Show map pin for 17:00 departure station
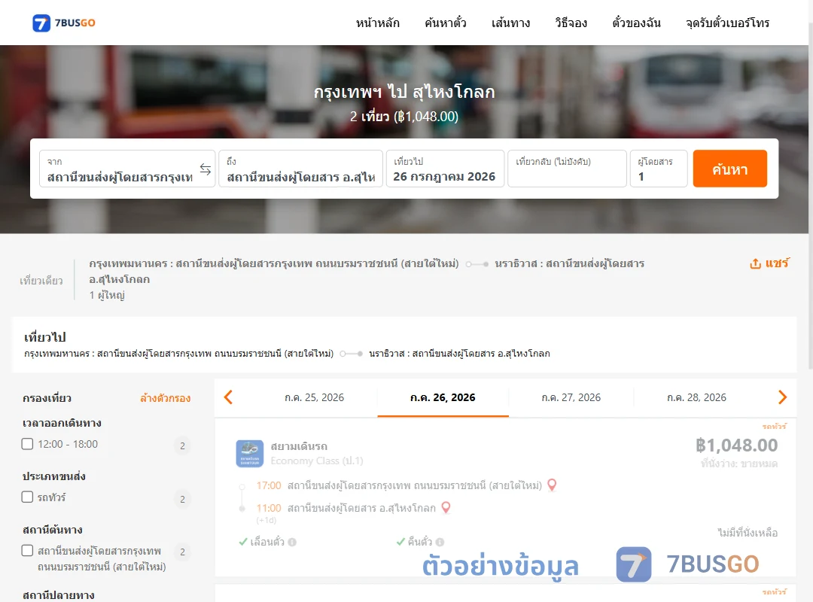This screenshot has width=813, height=602. point(553,485)
